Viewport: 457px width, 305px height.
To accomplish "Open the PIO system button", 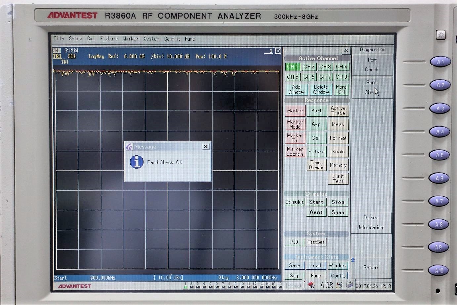I will pos(294,242).
